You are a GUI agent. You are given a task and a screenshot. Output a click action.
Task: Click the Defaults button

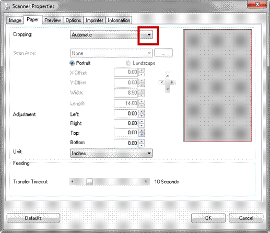click(x=33, y=218)
